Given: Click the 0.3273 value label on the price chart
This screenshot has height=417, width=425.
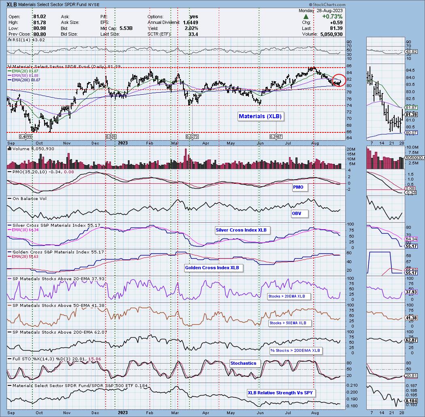Looking at the screenshot, I should (x=192, y=137).
